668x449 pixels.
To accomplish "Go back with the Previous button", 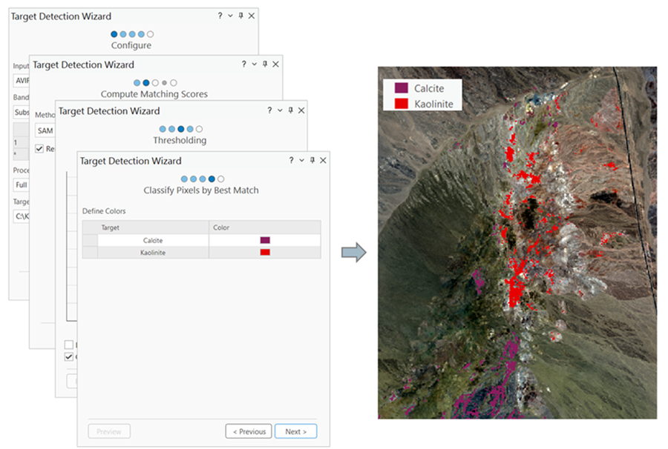I will point(249,431).
